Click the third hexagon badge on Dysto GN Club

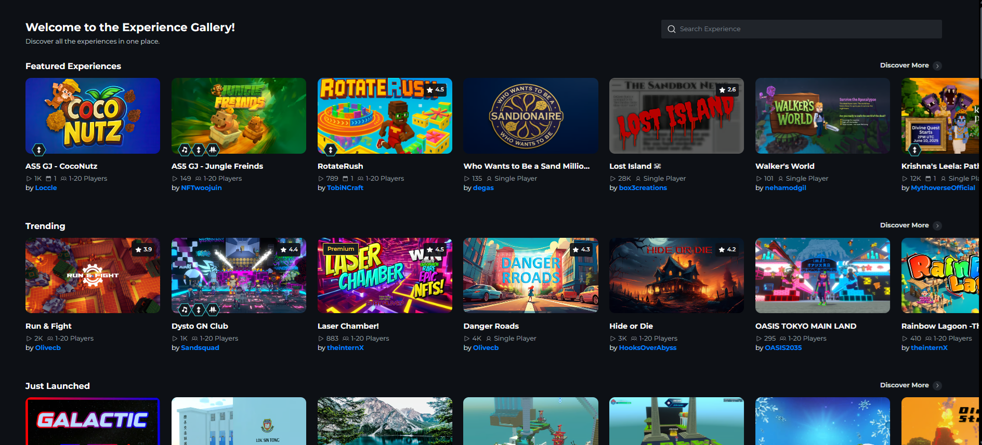pos(213,310)
